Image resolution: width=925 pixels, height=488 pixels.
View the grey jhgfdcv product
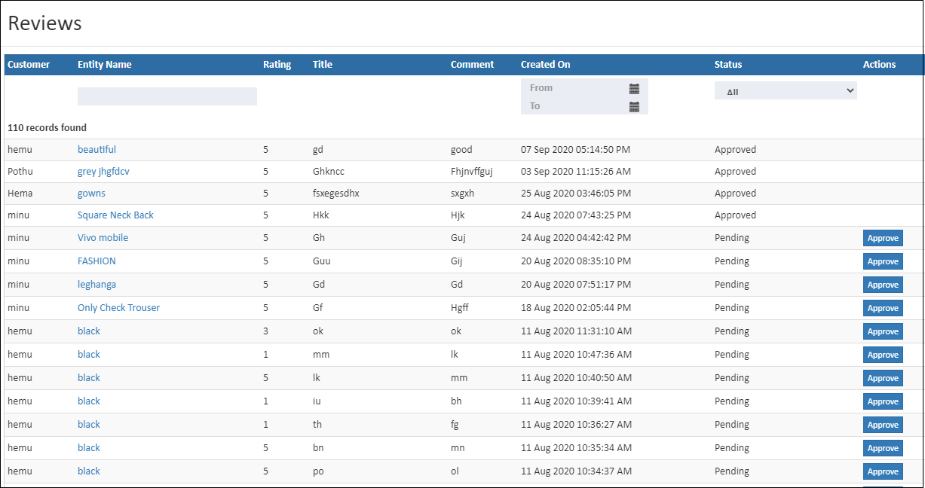click(103, 171)
